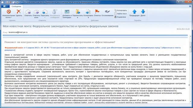Add message to calendar

(x=67, y=14)
